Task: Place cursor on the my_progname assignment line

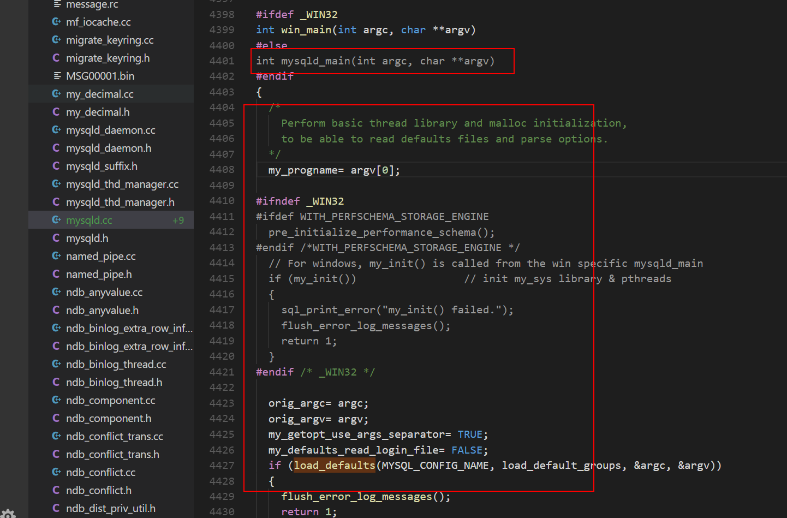Action: (x=334, y=170)
